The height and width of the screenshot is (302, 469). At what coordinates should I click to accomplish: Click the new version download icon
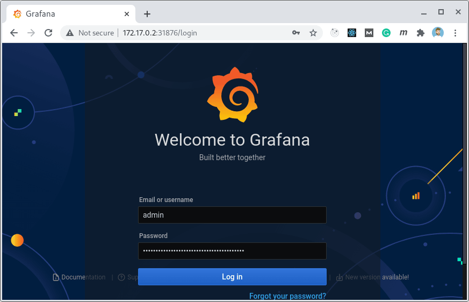[x=340, y=277]
